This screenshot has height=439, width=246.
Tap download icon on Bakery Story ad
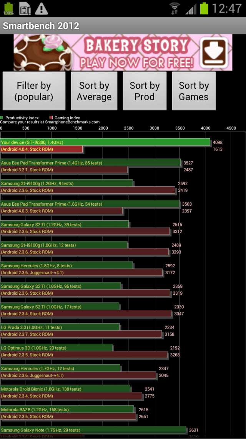coord(214,52)
